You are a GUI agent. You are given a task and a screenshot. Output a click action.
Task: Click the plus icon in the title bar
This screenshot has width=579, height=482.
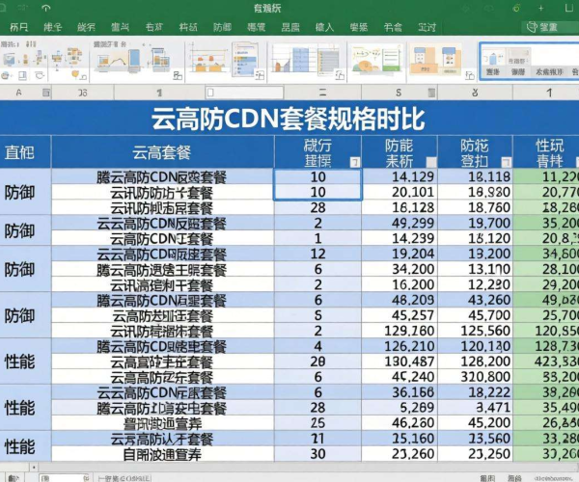540,8
